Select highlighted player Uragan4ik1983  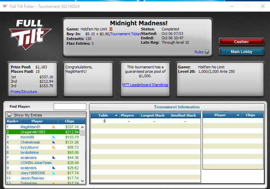coord(43,132)
